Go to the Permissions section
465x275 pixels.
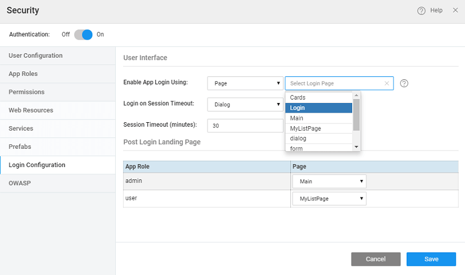click(x=27, y=92)
